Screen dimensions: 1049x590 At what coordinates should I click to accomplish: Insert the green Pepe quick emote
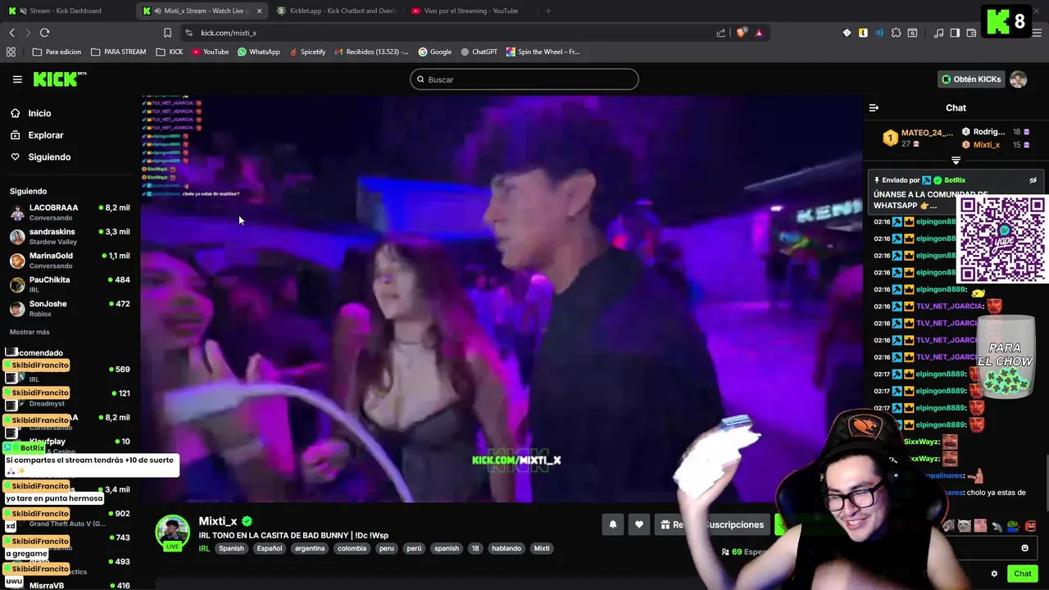point(1013,526)
